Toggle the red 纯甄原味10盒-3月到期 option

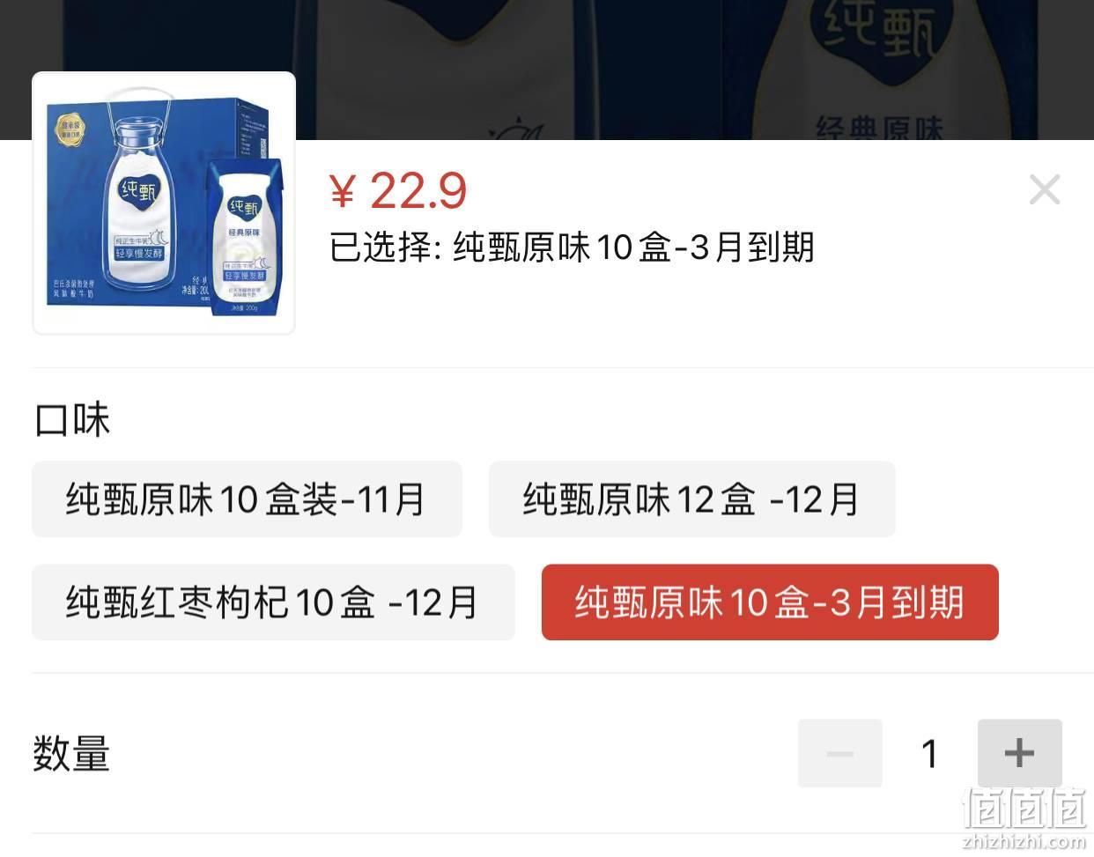(770, 602)
